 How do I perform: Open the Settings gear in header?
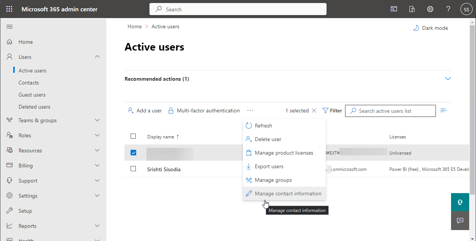point(430,9)
